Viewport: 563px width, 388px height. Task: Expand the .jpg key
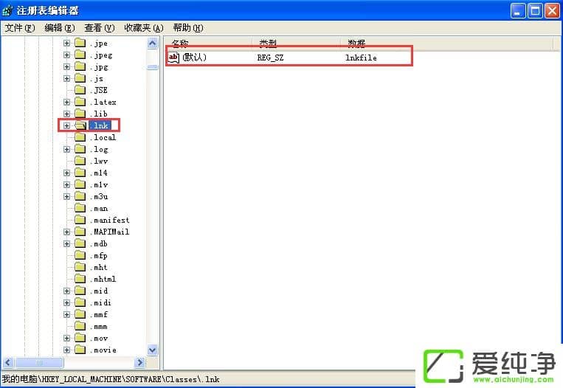point(67,67)
